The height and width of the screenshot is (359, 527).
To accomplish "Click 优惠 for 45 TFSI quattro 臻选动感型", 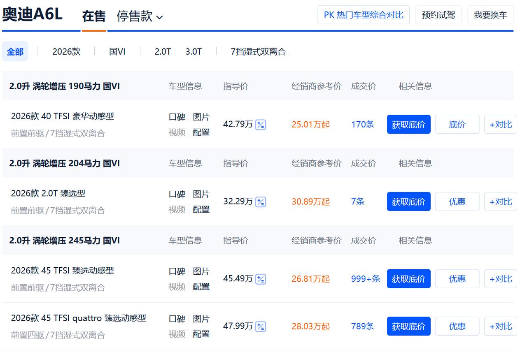I will click(457, 326).
